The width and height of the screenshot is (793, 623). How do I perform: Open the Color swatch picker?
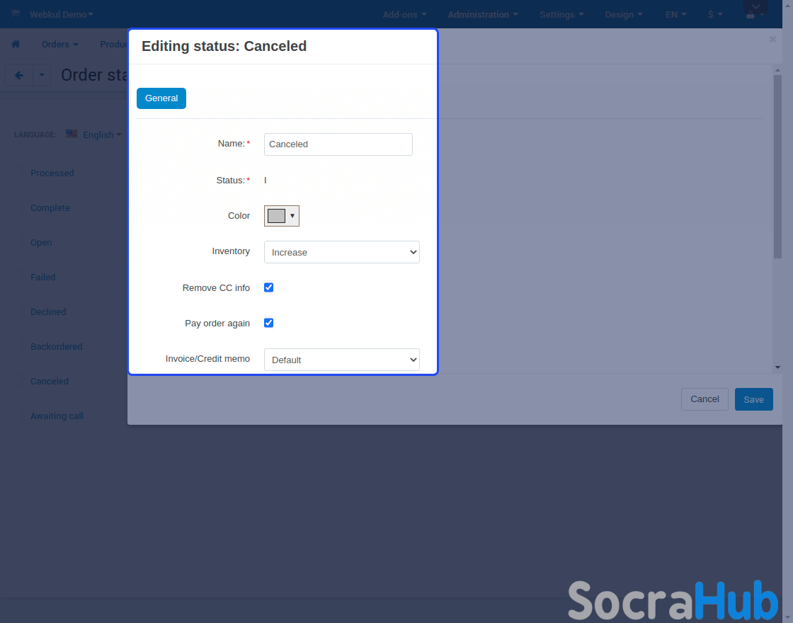[x=282, y=216]
